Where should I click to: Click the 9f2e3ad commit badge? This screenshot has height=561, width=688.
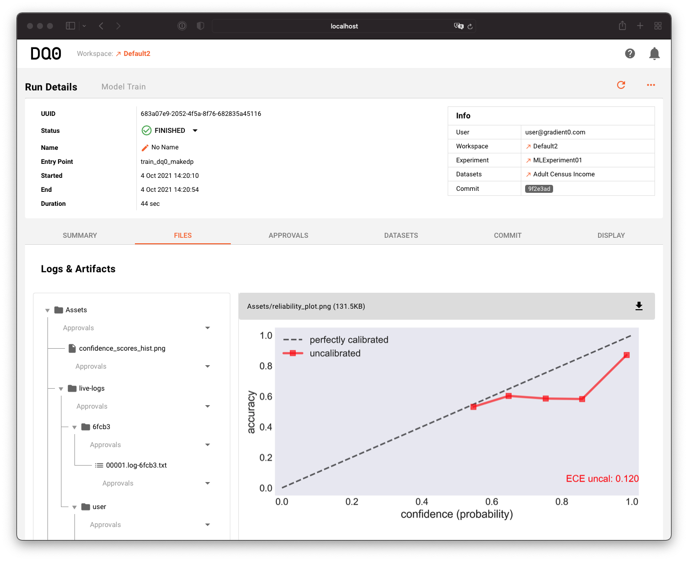tap(539, 189)
